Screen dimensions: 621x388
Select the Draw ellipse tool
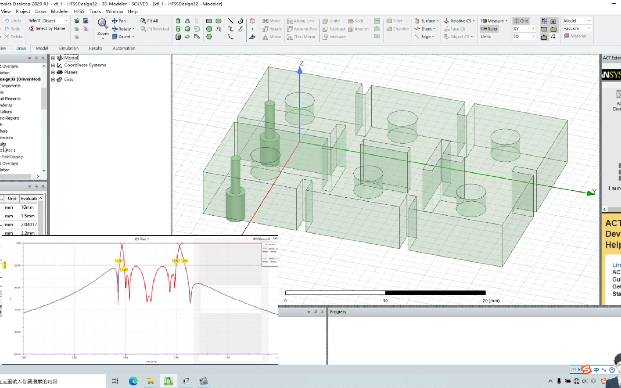click(x=218, y=21)
